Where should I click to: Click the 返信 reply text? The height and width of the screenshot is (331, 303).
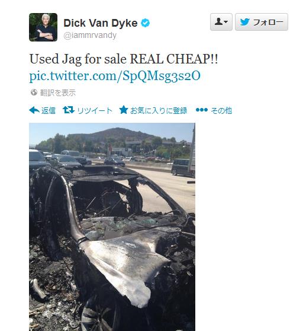[48, 110]
